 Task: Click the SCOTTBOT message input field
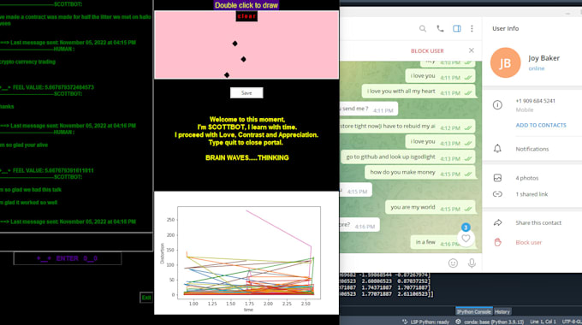point(76,242)
